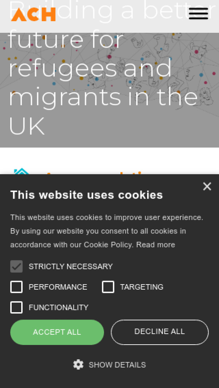Click the Decline All button
The width and height of the screenshot is (219, 388).
point(160,332)
